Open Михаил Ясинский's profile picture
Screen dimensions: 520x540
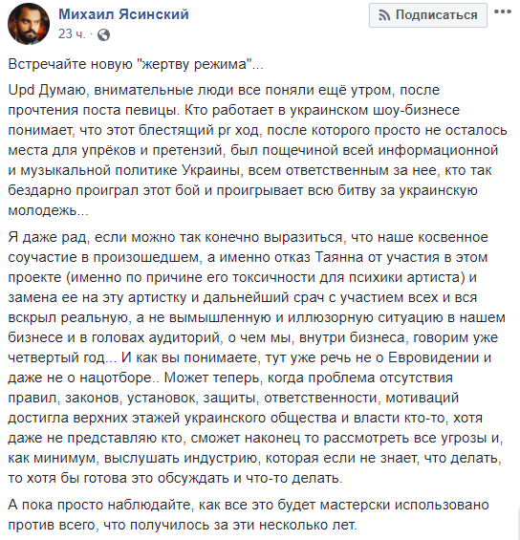pos(29,24)
